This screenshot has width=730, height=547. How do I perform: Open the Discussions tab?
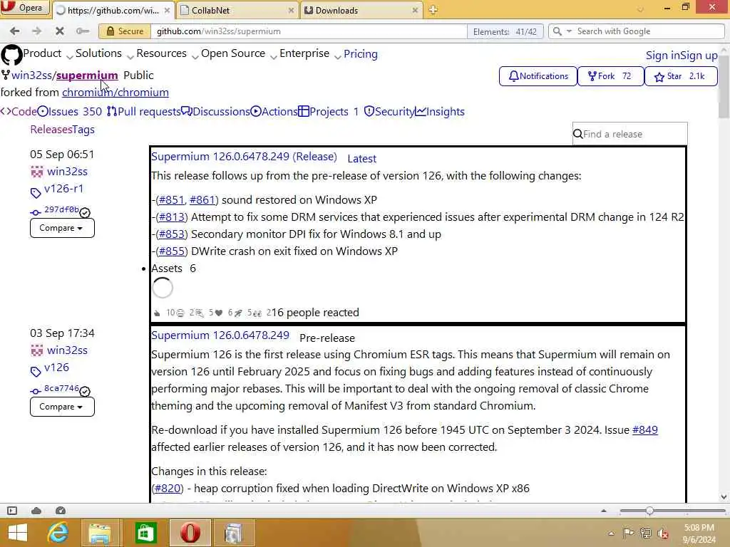pyautogui.click(x=215, y=112)
